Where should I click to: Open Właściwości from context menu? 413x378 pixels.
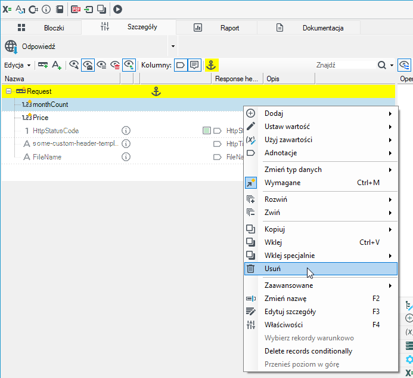pos(321,325)
